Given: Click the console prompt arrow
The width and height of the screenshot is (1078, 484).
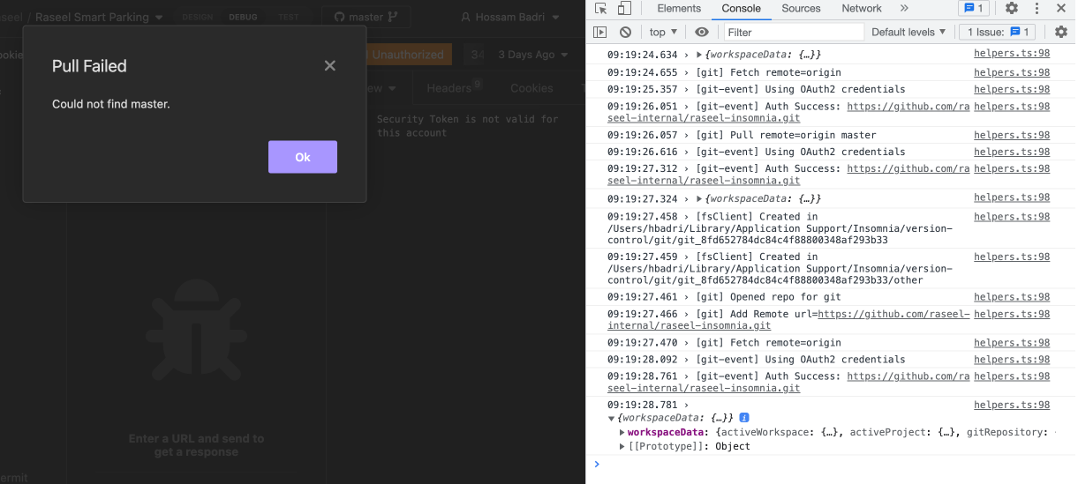Looking at the screenshot, I should click(x=597, y=464).
